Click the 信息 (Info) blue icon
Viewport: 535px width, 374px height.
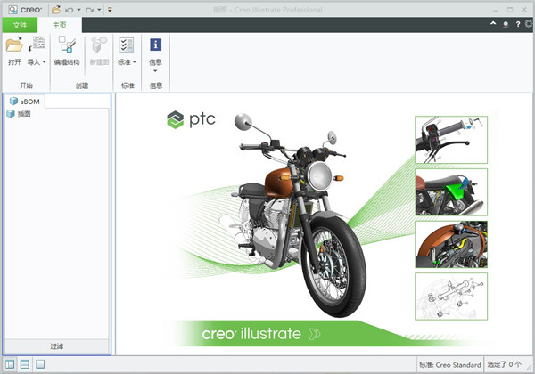point(155,45)
